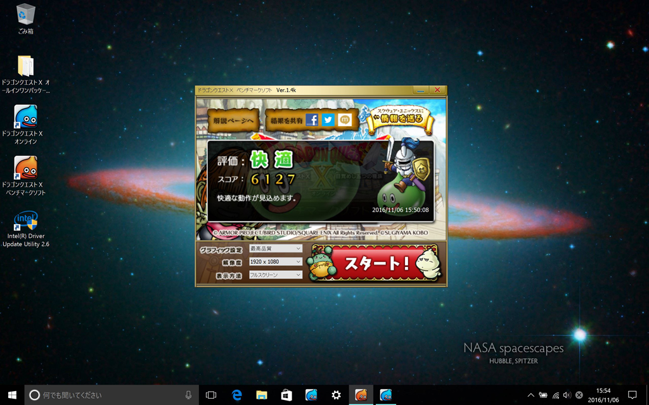
Task: Minimize the benchmark window
Action: coord(421,90)
